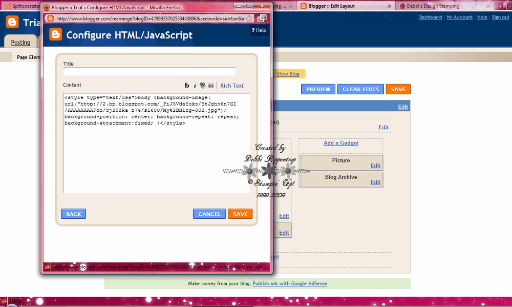Sign out of Blogger

pos(500,17)
